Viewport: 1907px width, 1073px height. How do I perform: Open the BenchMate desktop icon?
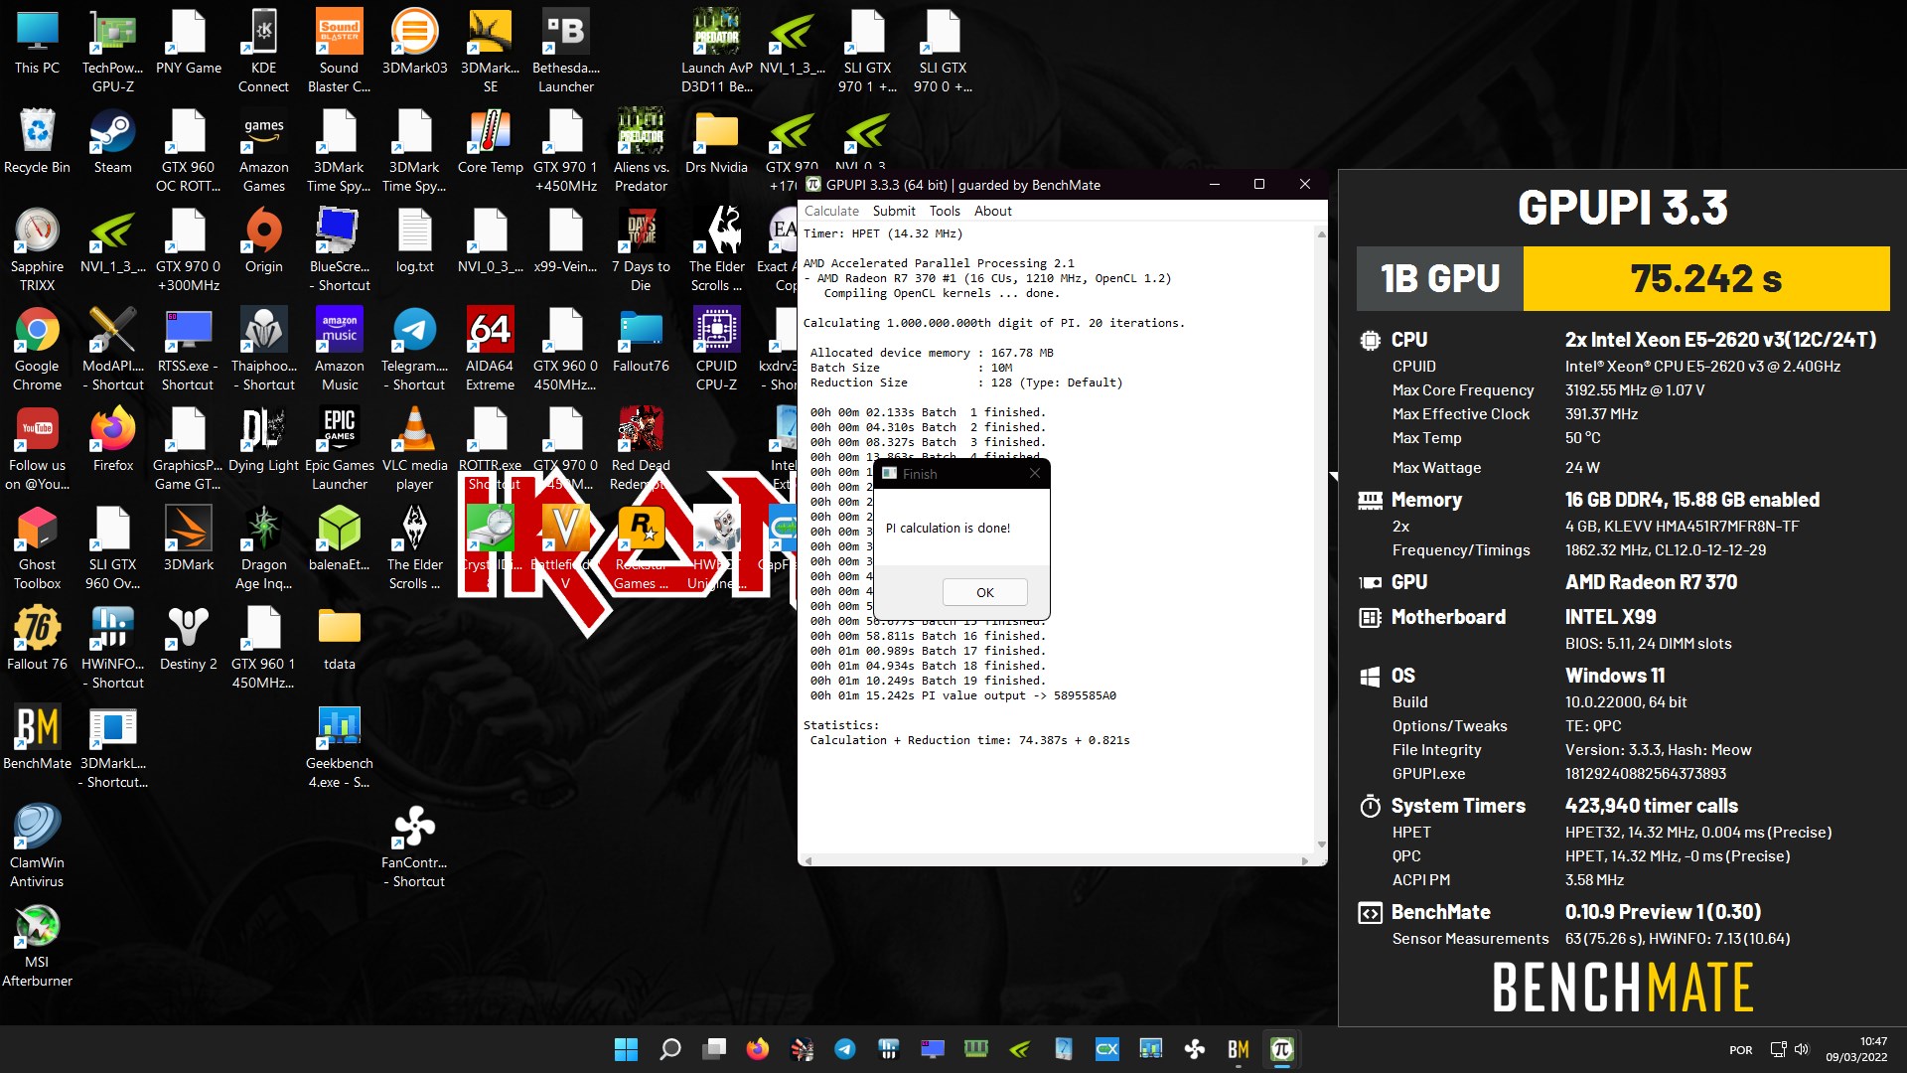37,739
